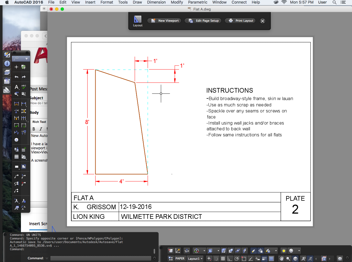Click the find text magnifier icon in the palette
The height and width of the screenshot is (262, 352).
pos(17,94)
